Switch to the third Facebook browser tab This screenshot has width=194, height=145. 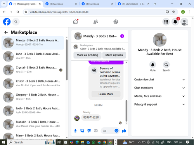[97, 4]
